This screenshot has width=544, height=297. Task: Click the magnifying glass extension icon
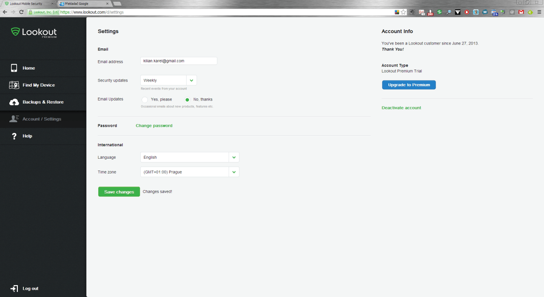pos(449,12)
